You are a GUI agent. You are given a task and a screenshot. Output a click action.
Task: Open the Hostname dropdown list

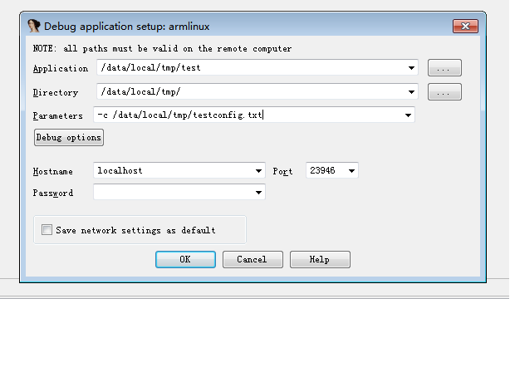click(x=258, y=171)
